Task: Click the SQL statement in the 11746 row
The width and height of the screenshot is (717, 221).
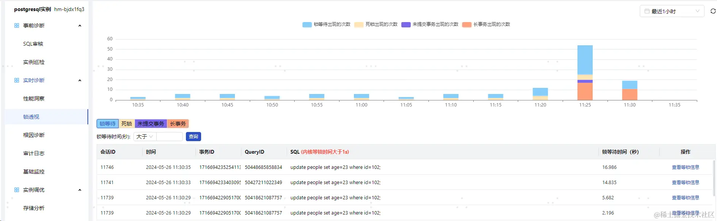Action: (335, 167)
